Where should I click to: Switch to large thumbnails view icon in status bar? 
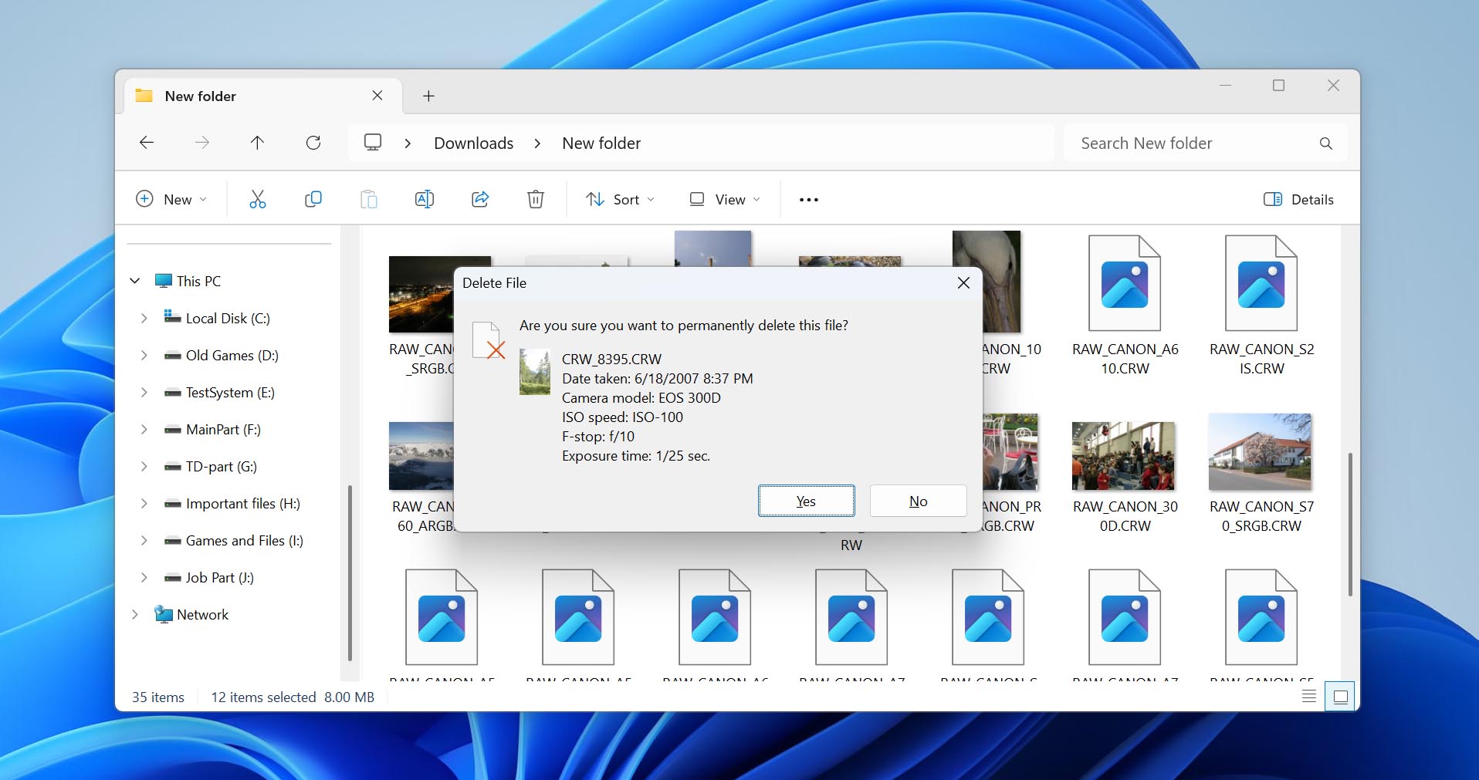pyautogui.click(x=1341, y=697)
